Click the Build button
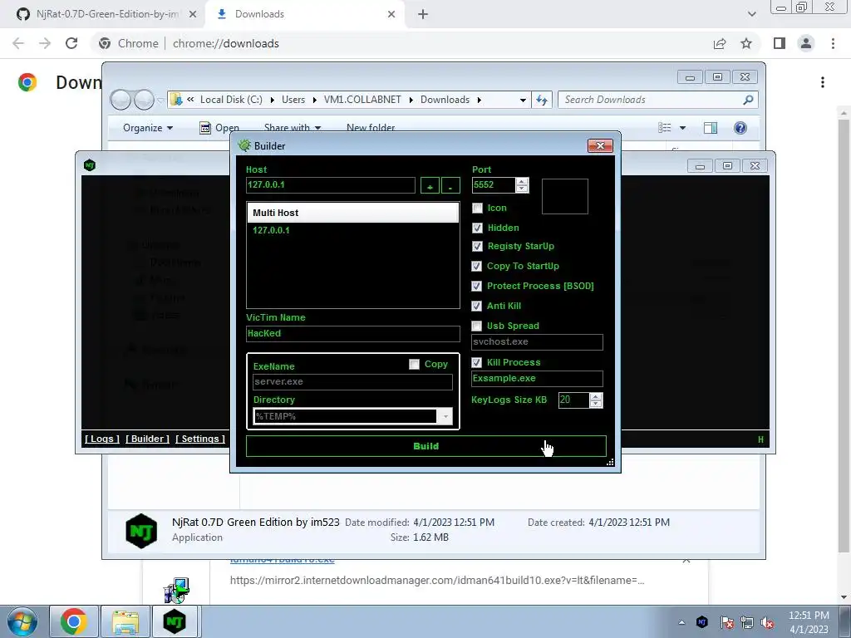Image resolution: width=851 pixels, height=638 pixels. pos(426,446)
